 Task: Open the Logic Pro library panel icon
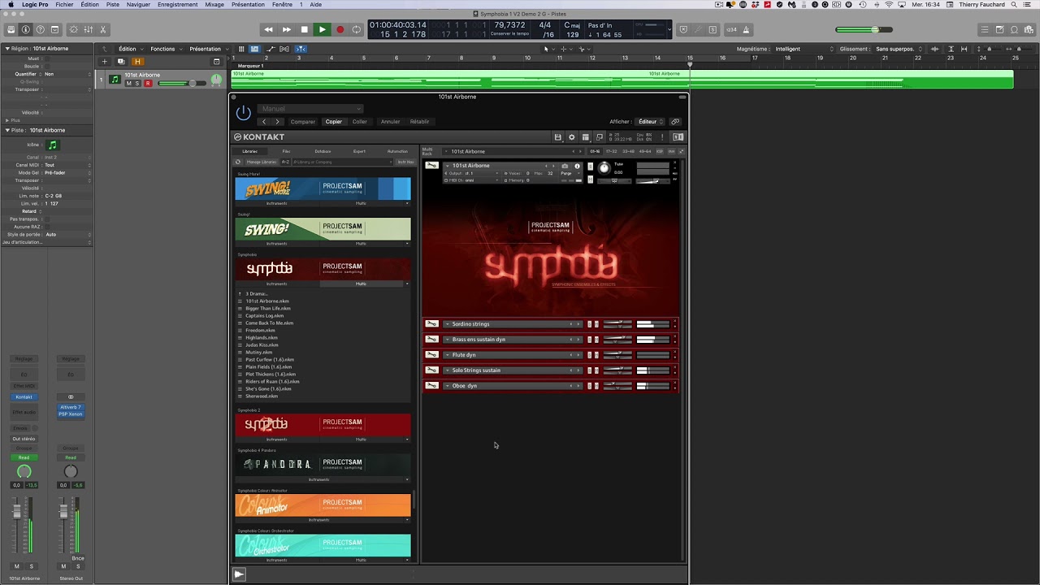(11, 30)
